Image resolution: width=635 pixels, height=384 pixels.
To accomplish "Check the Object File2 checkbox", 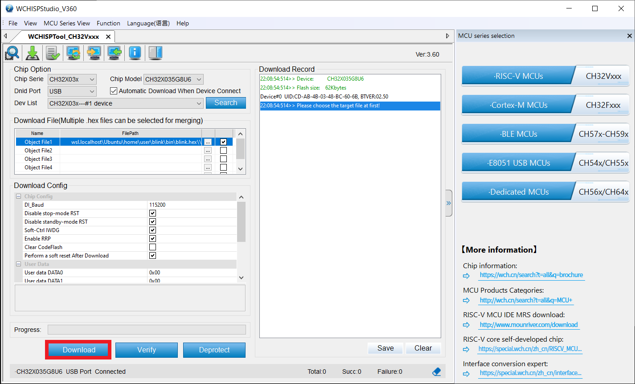I will coord(224,151).
